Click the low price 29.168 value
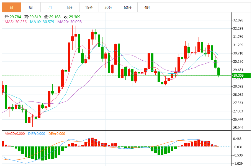 pos(55,17)
